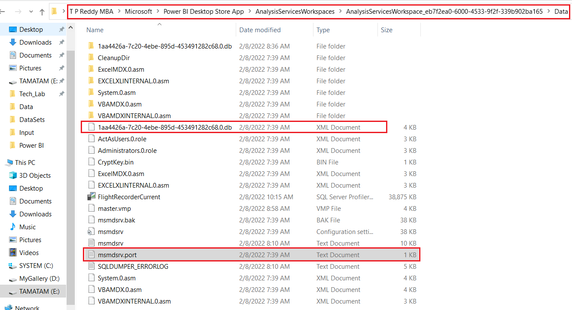The height and width of the screenshot is (310, 572).
Task: Click the Forward navigation arrow
Action: (18, 12)
